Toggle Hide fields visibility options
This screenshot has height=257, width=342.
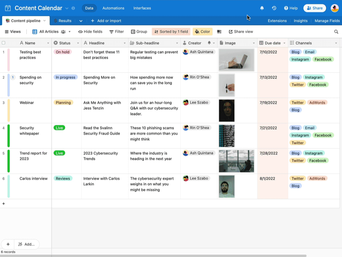[x=90, y=32]
